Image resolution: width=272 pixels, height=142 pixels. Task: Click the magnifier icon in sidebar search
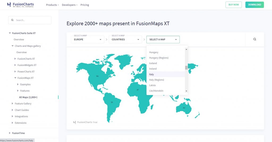[12, 20]
